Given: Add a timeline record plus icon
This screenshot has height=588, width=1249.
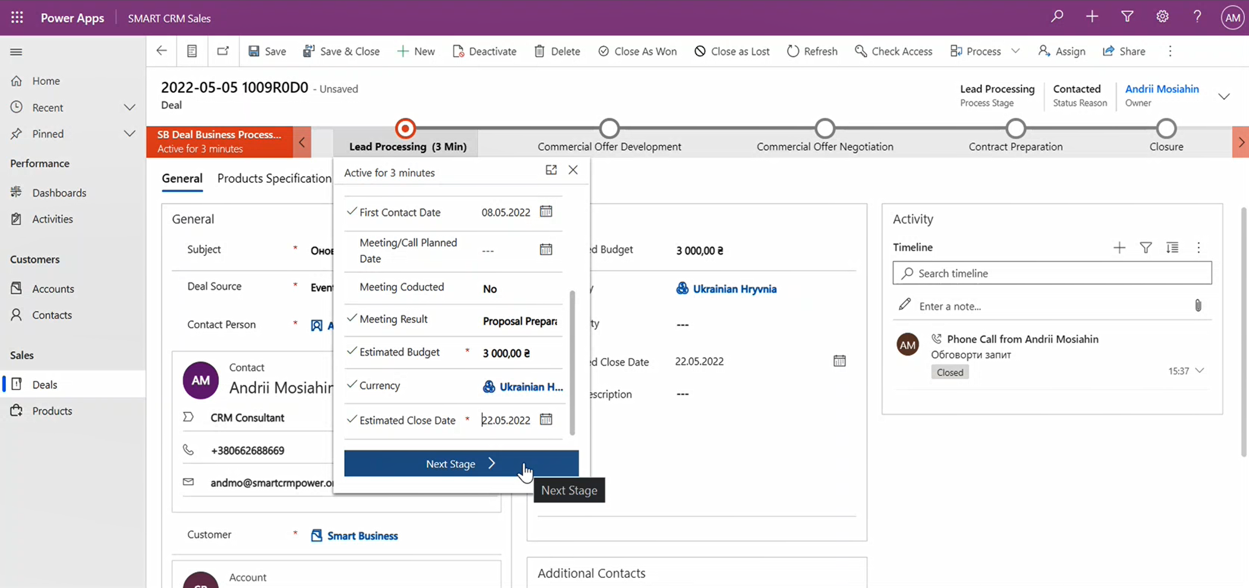Looking at the screenshot, I should coord(1119,248).
